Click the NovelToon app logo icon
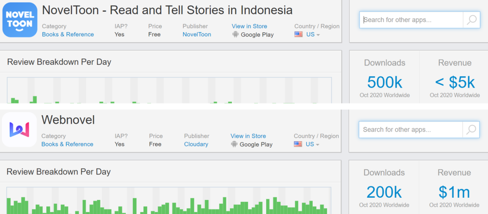The height and width of the screenshot is (214, 488). [19, 20]
